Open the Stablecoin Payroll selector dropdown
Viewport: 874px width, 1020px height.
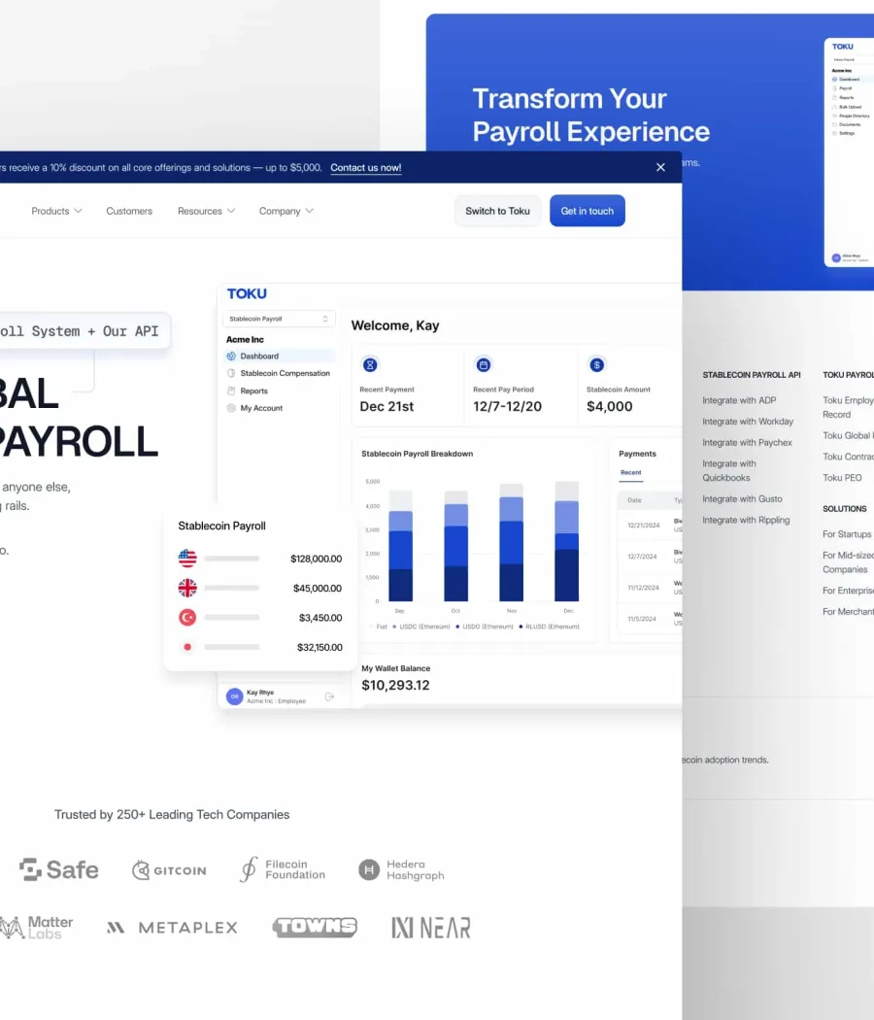click(279, 319)
